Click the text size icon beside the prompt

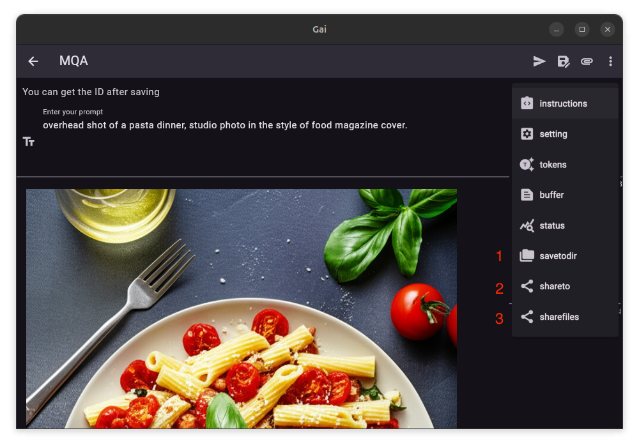(29, 142)
